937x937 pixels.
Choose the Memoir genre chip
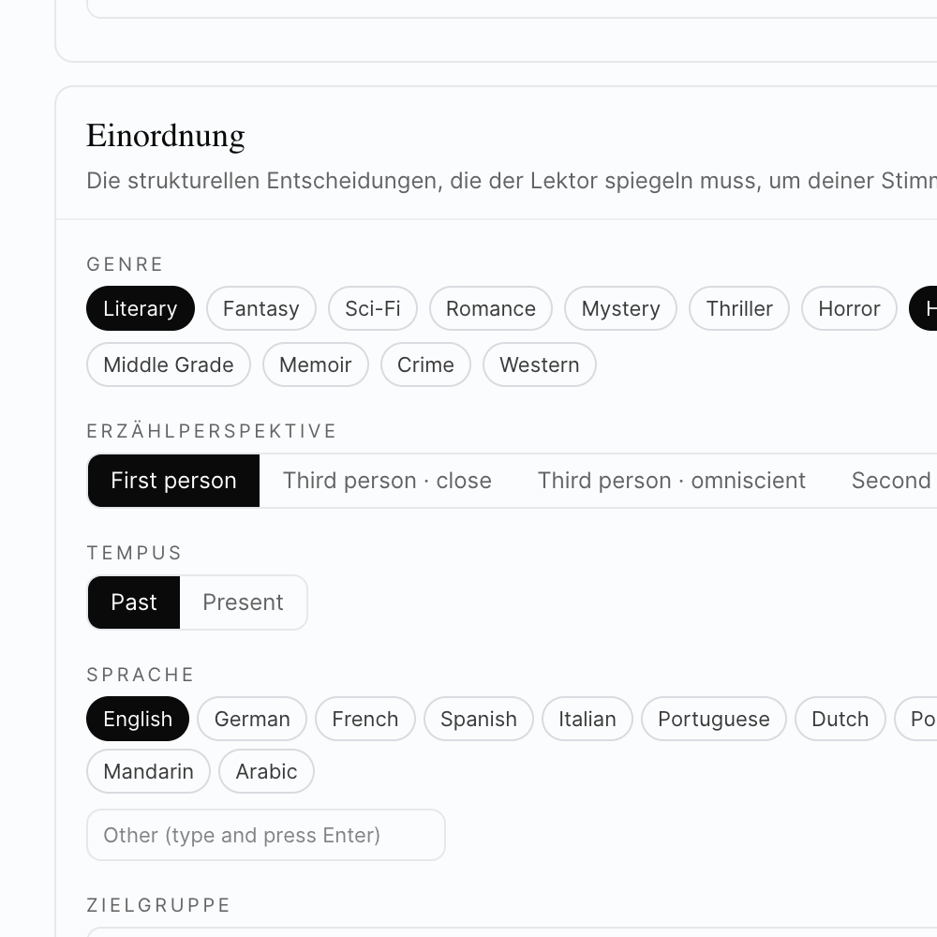click(x=315, y=364)
